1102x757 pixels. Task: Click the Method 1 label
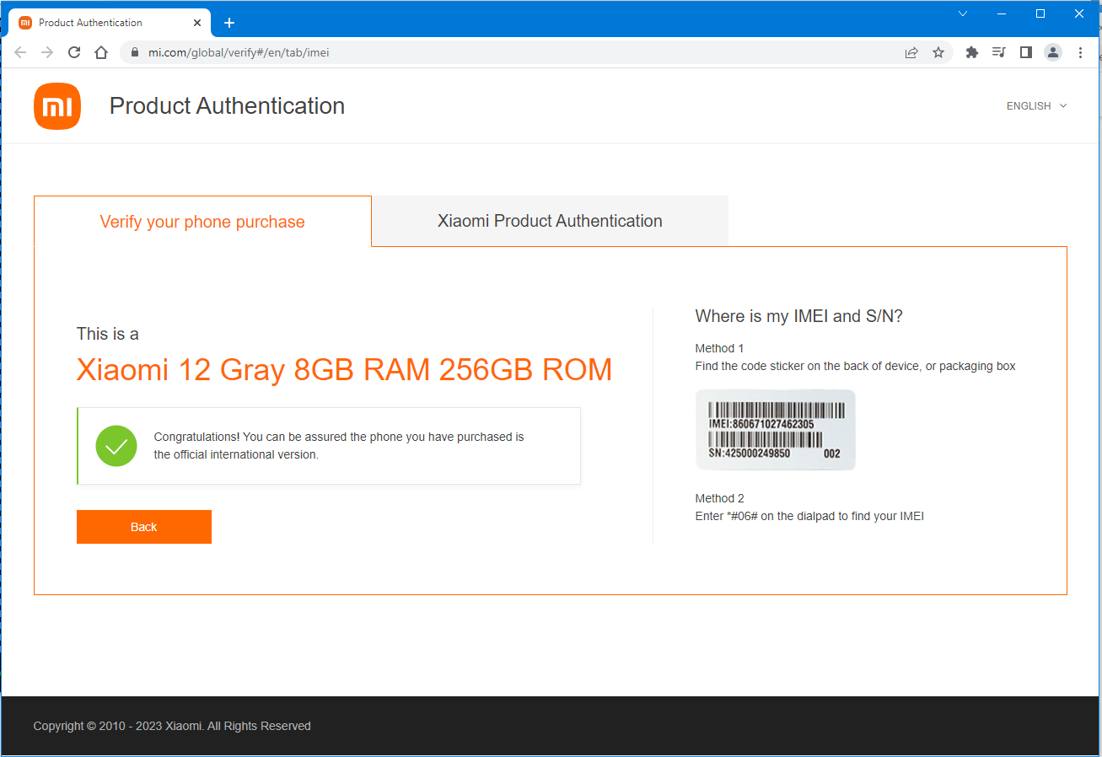coord(719,348)
